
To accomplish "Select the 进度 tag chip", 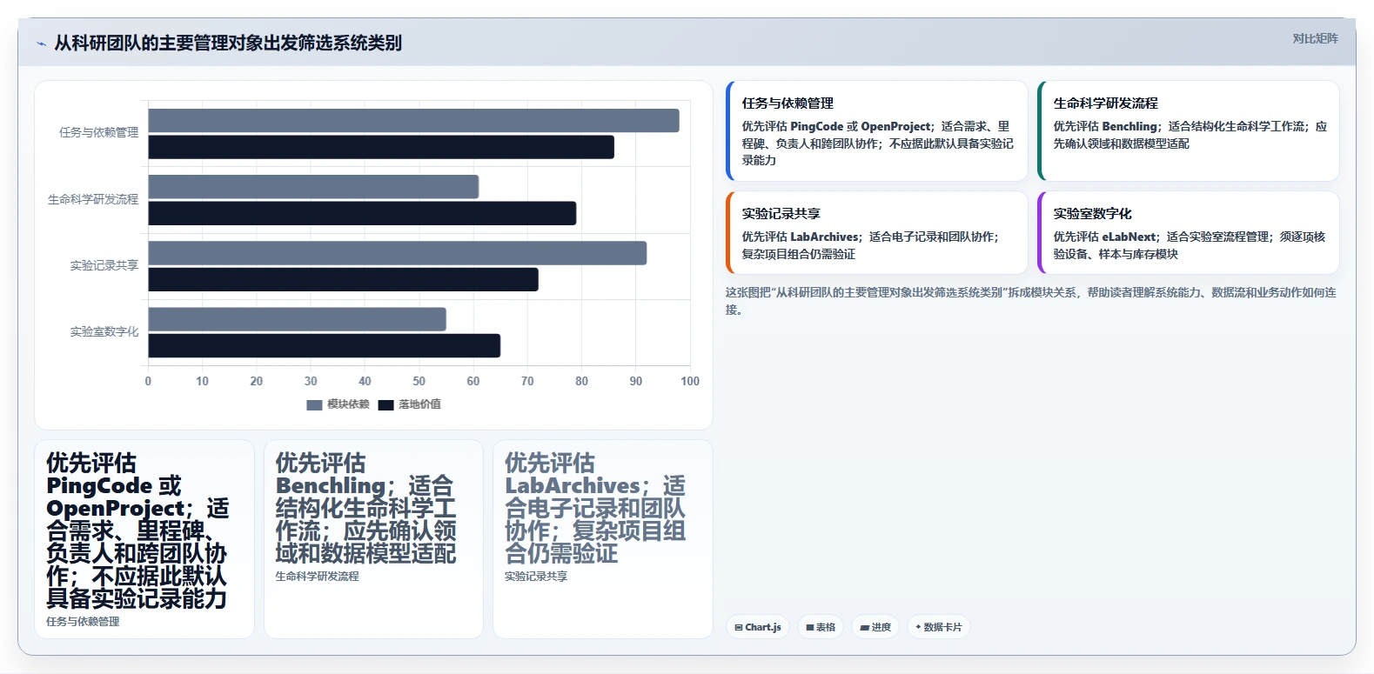I will [875, 627].
